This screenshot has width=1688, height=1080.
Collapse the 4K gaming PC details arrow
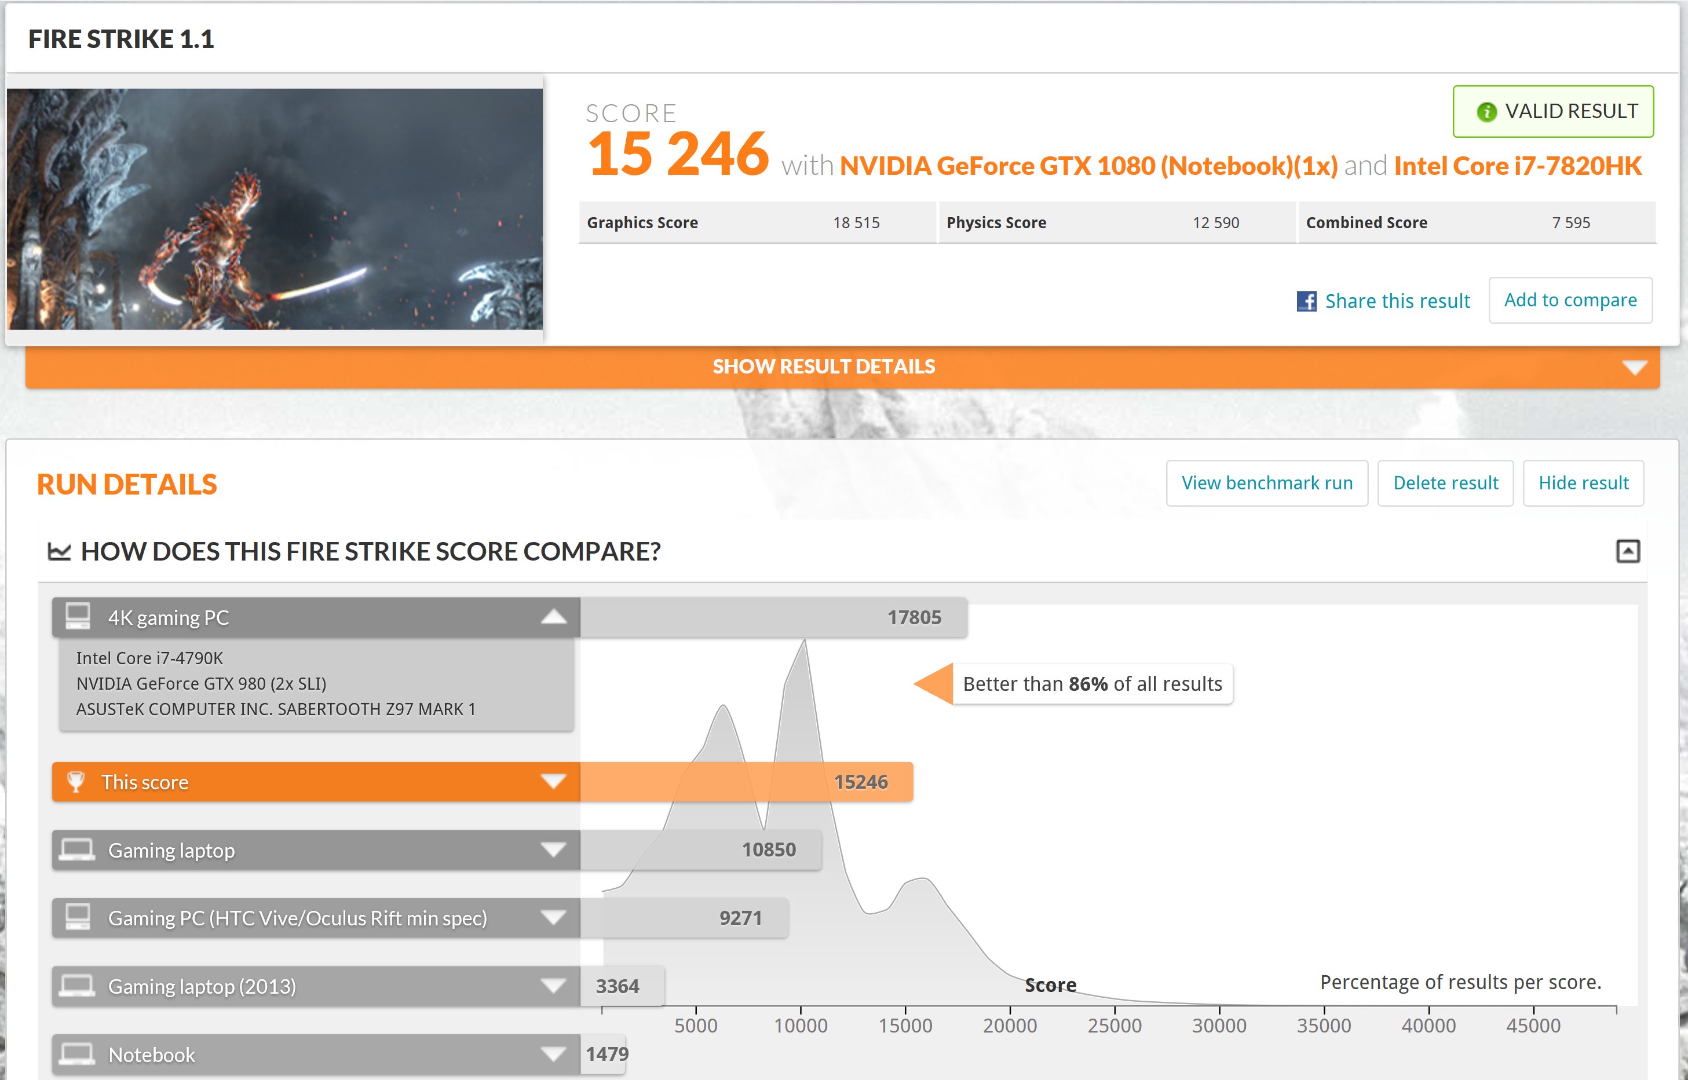(x=554, y=617)
